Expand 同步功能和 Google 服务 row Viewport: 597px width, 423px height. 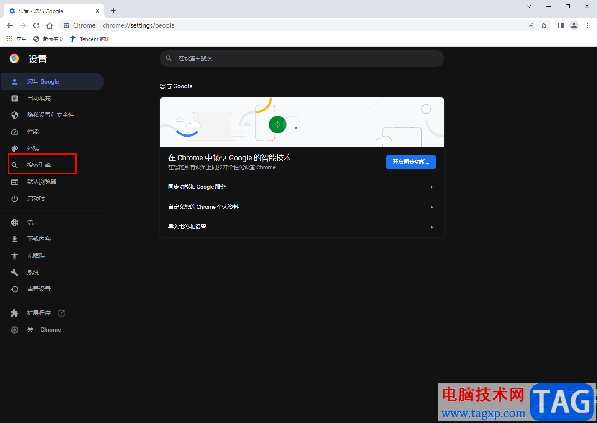(x=302, y=187)
